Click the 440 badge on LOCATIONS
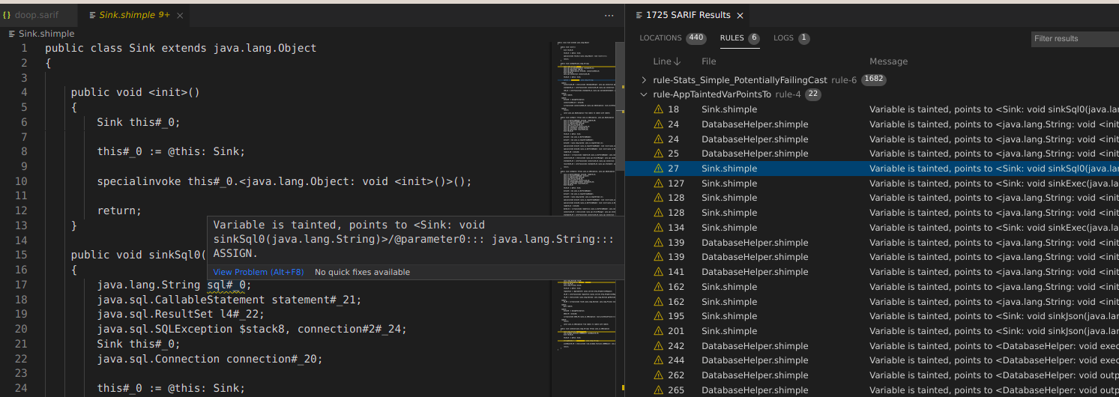1119x397 pixels. tap(696, 38)
